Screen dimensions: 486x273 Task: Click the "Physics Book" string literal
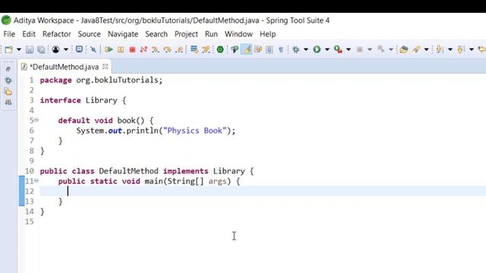pyautogui.click(x=195, y=130)
